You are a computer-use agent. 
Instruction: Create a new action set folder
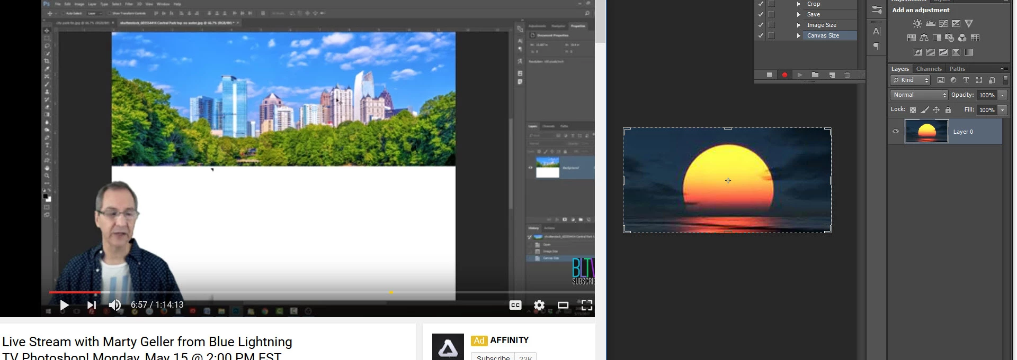pyautogui.click(x=815, y=75)
